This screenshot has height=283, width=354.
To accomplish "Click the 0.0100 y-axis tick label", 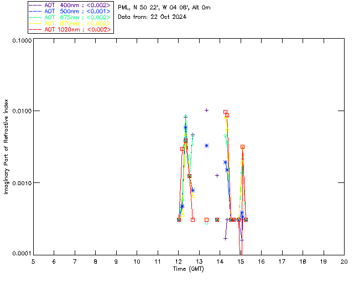I will pos(22,111).
